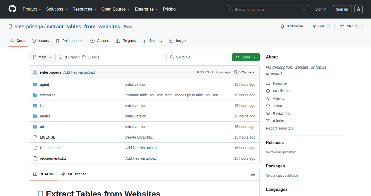Viewport: 371px width, 196px height.
Task: Open the Security tab
Action: [x=153, y=41]
